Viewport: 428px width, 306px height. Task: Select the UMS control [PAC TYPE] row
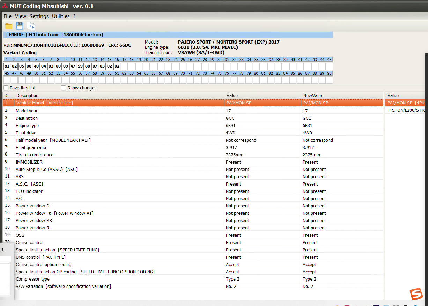tap(199, 257)
